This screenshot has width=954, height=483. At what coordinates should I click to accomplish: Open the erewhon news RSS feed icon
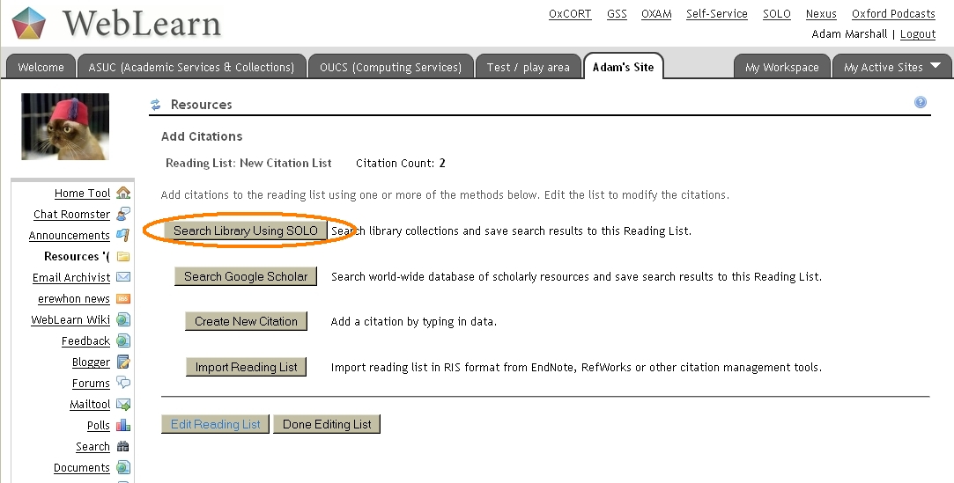coord(123,298)
